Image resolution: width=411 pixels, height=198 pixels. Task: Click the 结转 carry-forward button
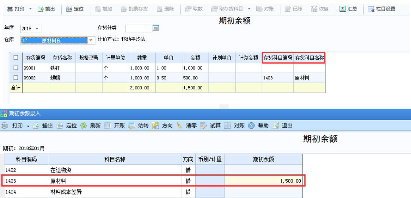[132, 125]
